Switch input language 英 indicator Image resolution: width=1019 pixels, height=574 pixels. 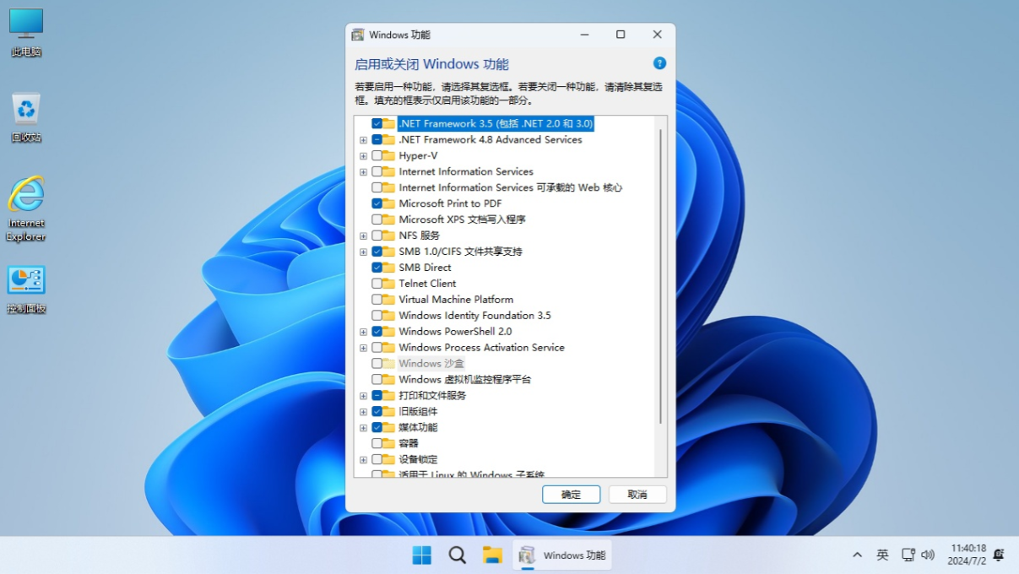pyautogui.click(x=882, y=555)
